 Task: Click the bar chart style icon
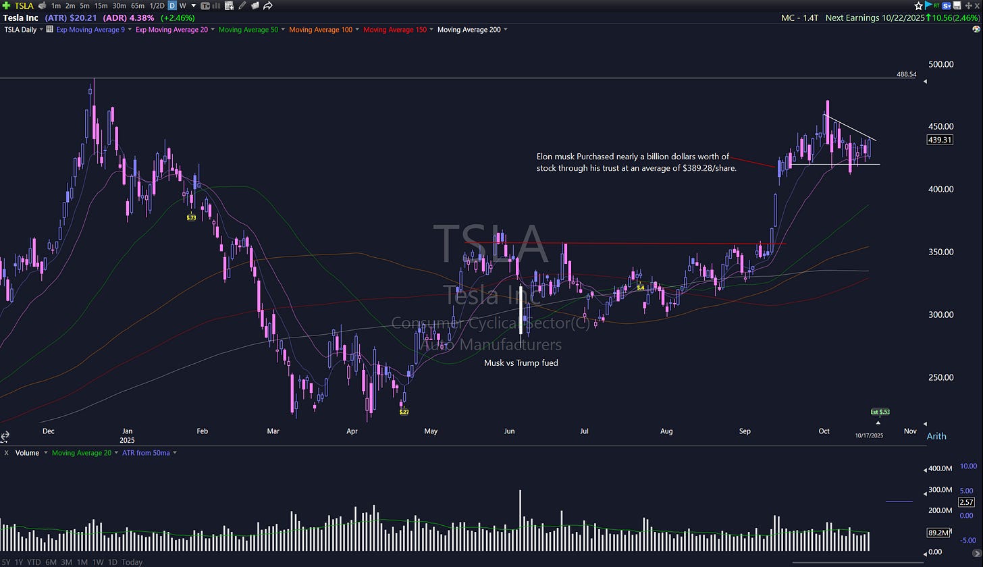pos(216,5)
